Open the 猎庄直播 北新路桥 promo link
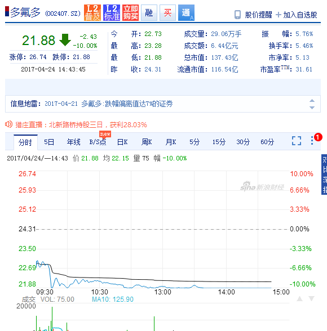 click(81, 125)
